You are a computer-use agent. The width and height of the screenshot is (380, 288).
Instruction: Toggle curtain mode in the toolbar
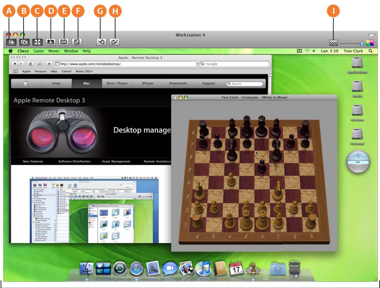pyautogui.click(x=50, y=42)
